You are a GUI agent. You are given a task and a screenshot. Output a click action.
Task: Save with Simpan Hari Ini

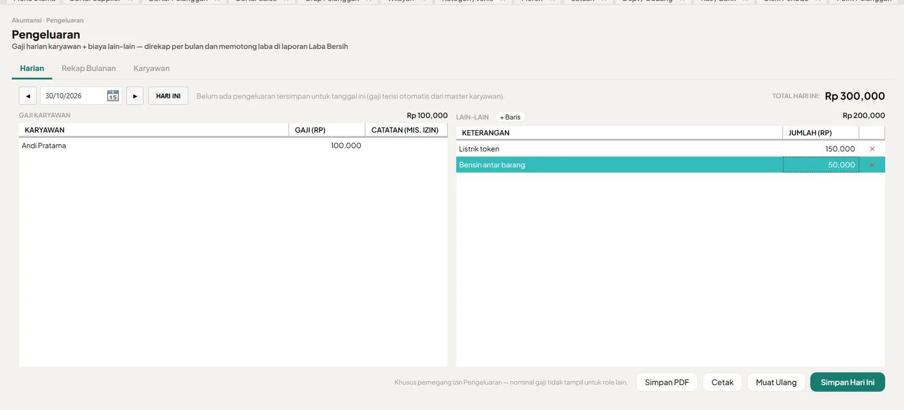847,382
